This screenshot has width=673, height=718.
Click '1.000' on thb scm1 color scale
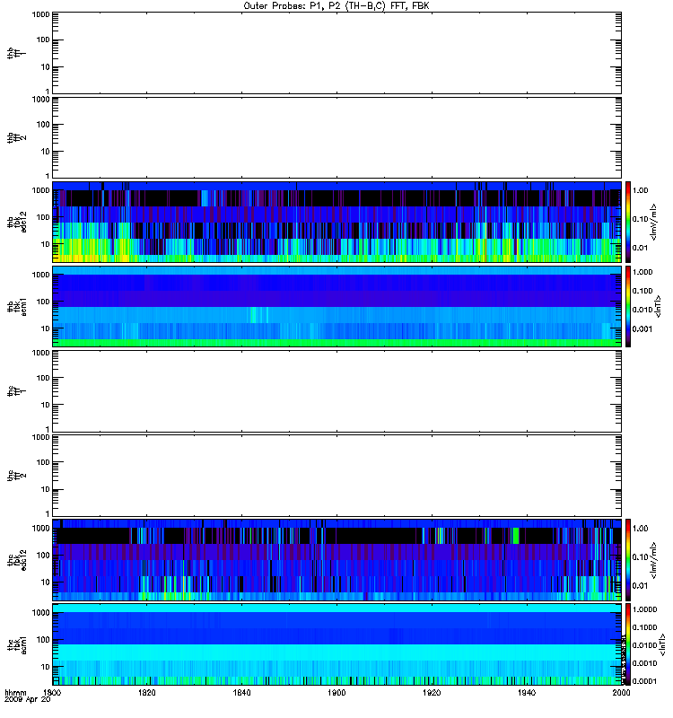click(x=642, y=272)
